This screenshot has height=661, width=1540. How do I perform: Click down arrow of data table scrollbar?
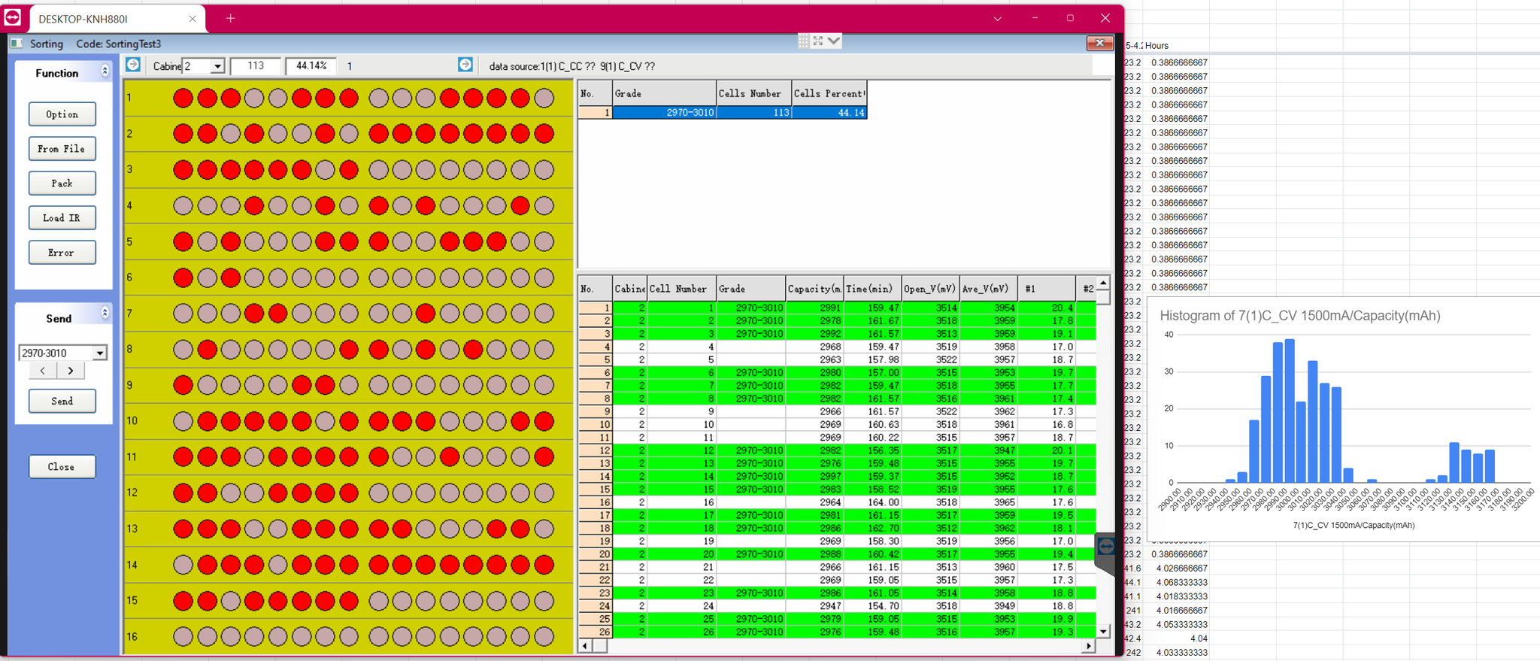tap(1103, 632)
